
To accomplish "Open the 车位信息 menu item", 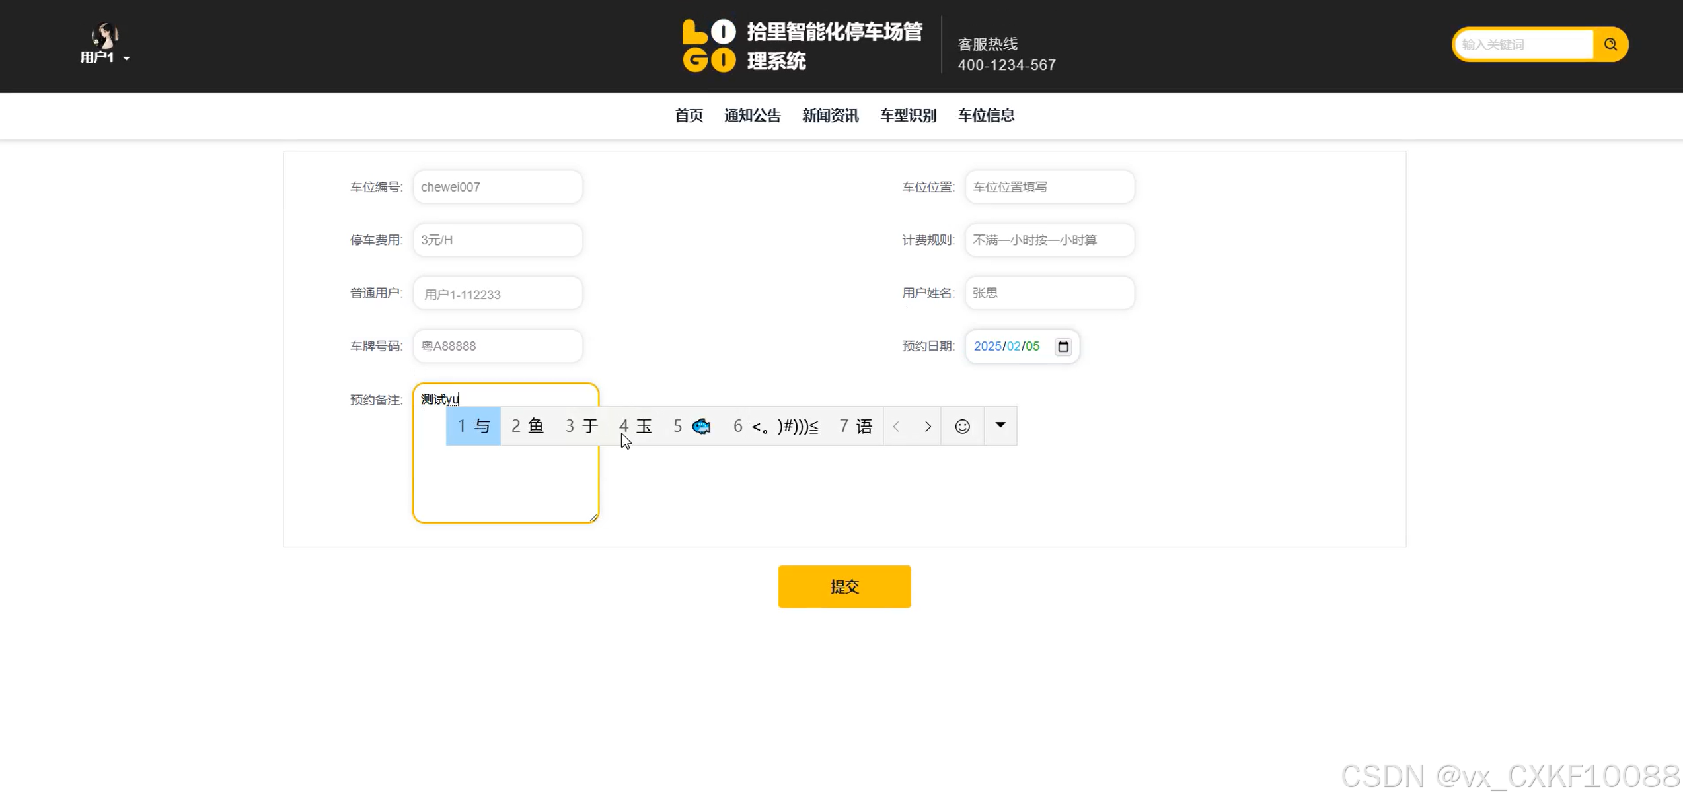I will click(x=985, y=116).
